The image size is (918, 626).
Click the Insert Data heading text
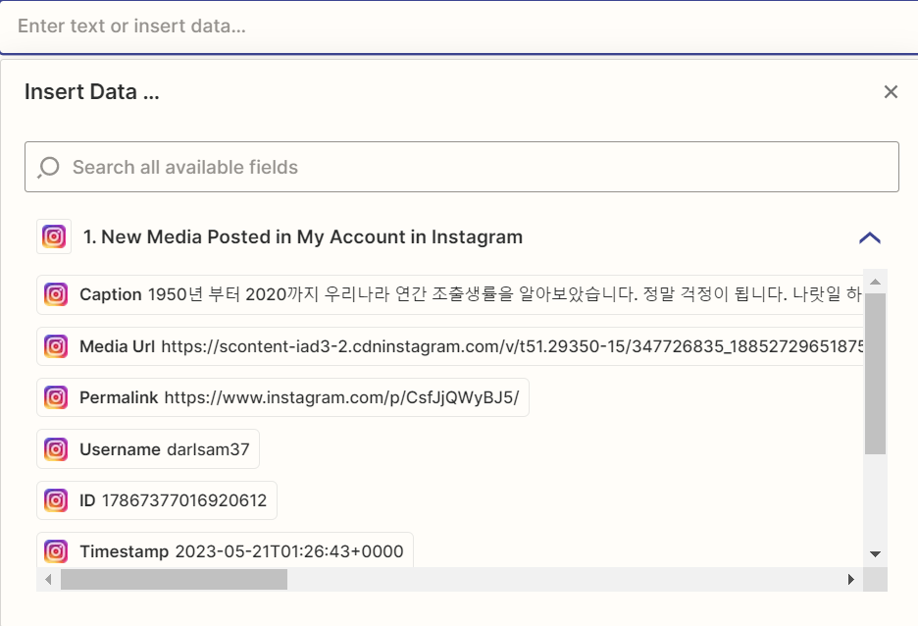click(x=92, y=92)
